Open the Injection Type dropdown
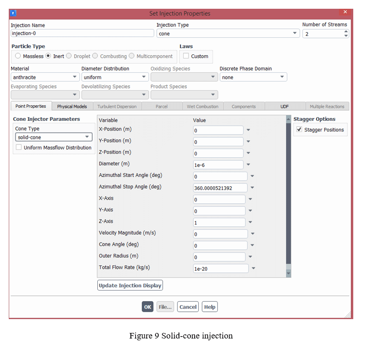Viewport: 374px width, 356px height. coord(295,34)
